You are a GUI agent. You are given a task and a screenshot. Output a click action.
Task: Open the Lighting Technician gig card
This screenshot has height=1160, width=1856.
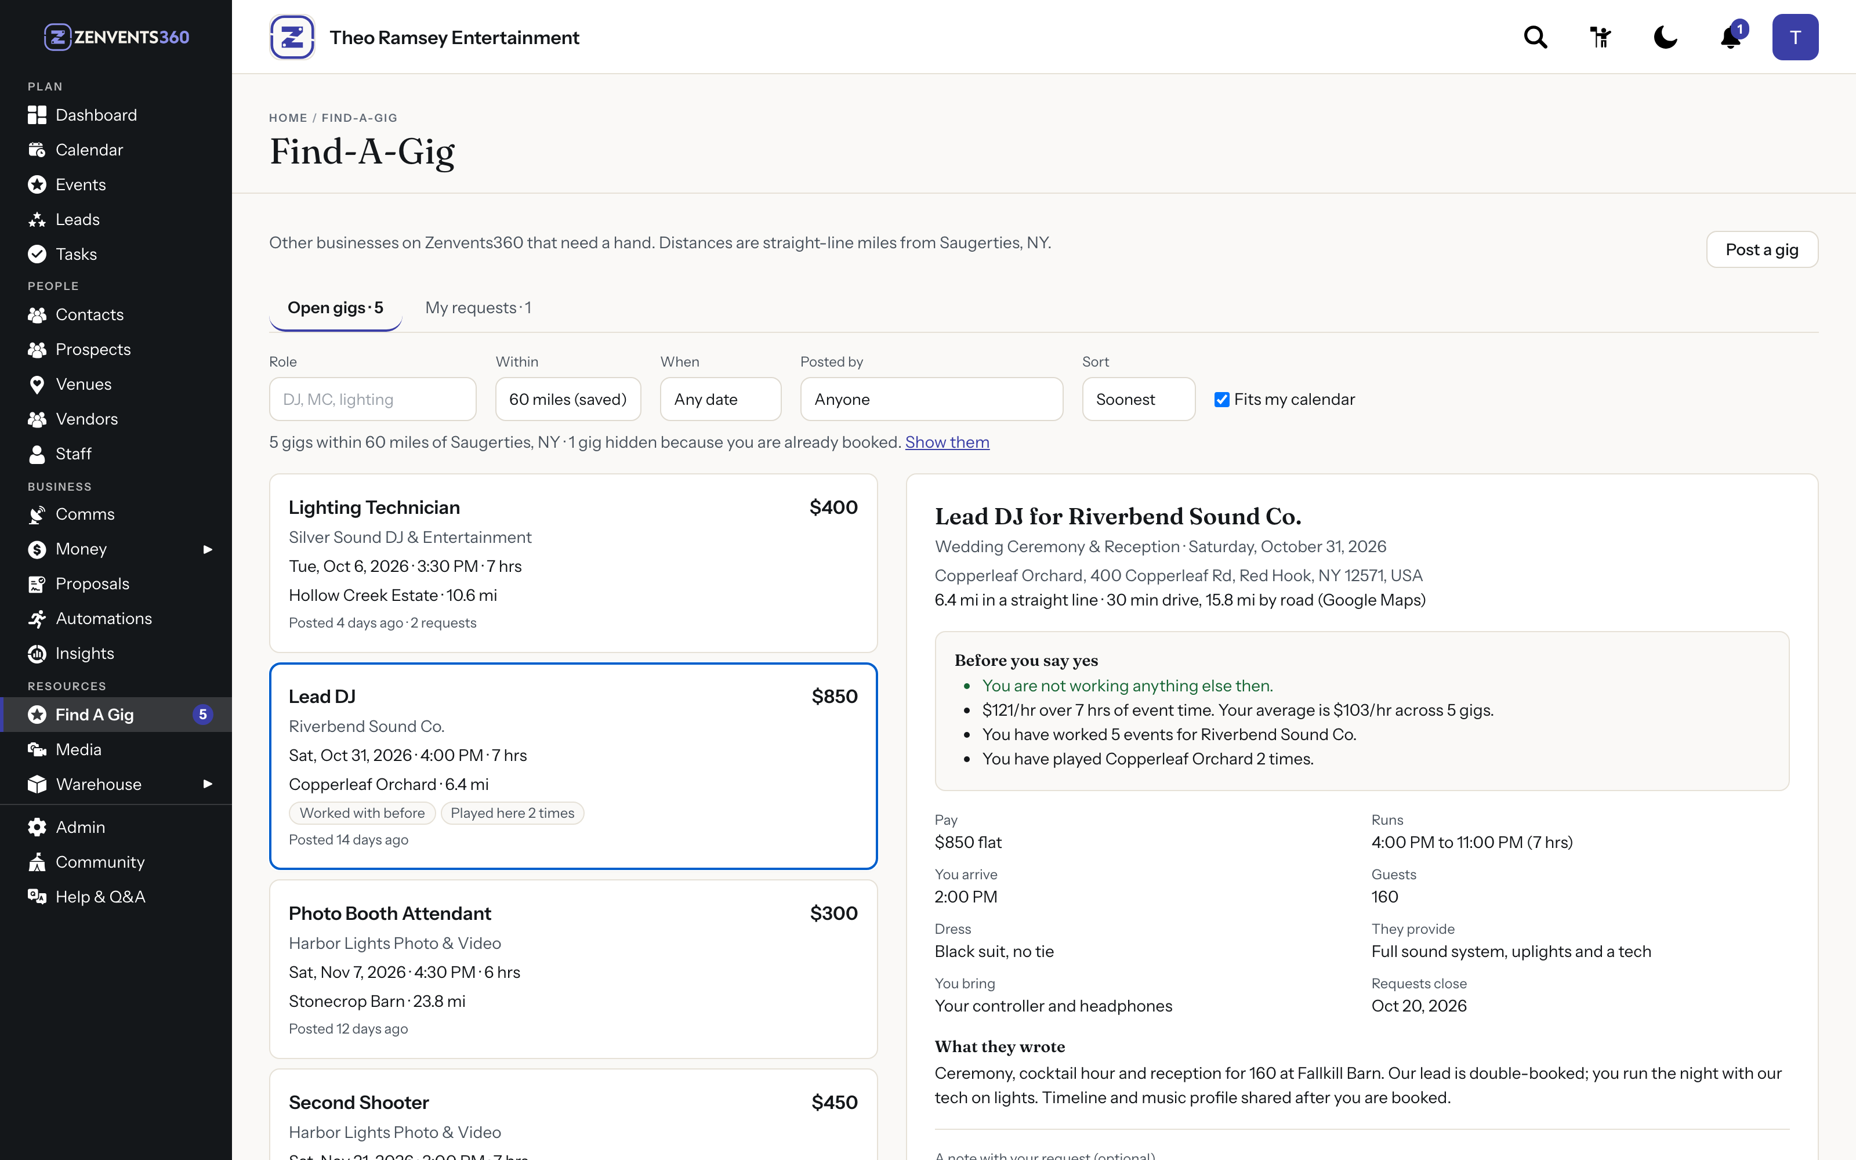pyautogui.click(x=573, y=563)
